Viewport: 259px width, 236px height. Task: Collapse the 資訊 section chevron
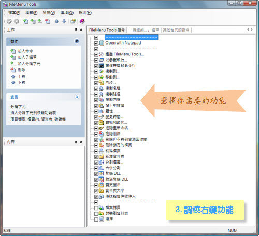(x=77, y=97)
